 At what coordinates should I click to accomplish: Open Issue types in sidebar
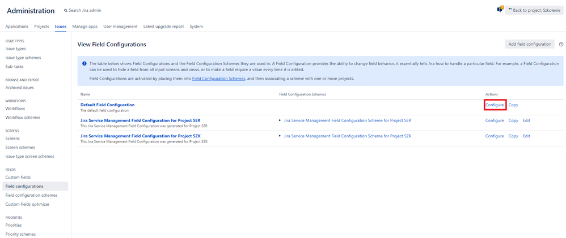[x=15, y=49]
